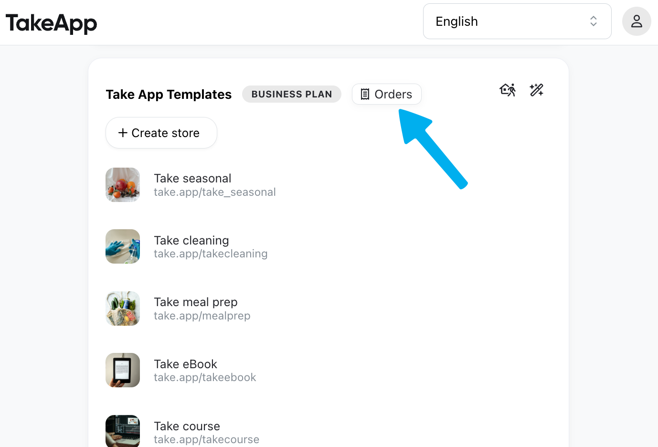Click the Take cleaning gloves thumbnail
This screenshot has width=658, height=447.
[123, 246]
